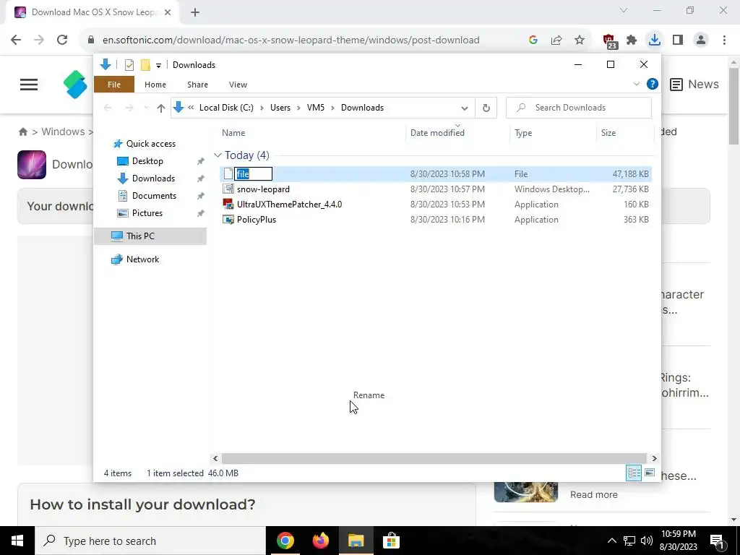Select Network in navigation pane

(x=142, y=259)
